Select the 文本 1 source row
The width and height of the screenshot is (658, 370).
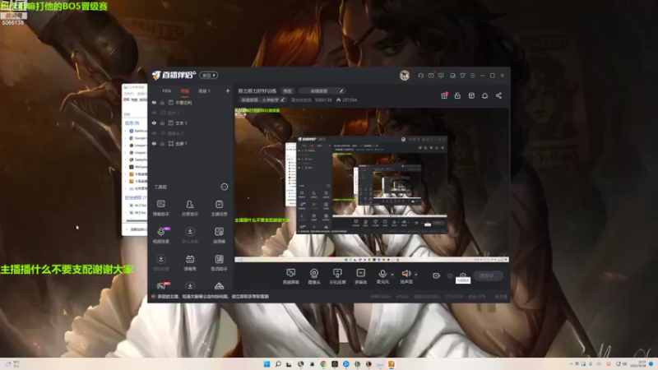[x=191, y=123]
